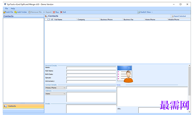Click the details pane scroll up arrow
This screenshot has height=115, width=195.
click(189, 65)
